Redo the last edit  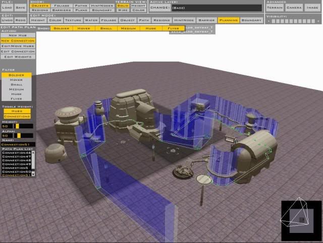[x=20, y=20]
